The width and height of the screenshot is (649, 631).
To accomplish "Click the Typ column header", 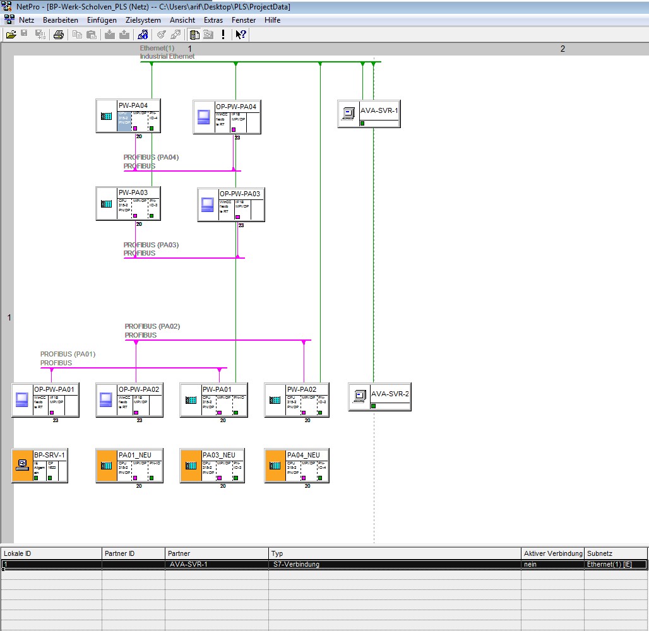I will (x=395, y=553).
